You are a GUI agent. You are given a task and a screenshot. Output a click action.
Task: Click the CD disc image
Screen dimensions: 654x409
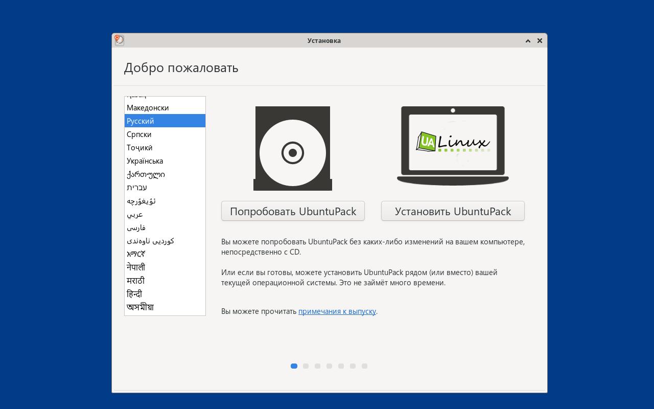293,148
